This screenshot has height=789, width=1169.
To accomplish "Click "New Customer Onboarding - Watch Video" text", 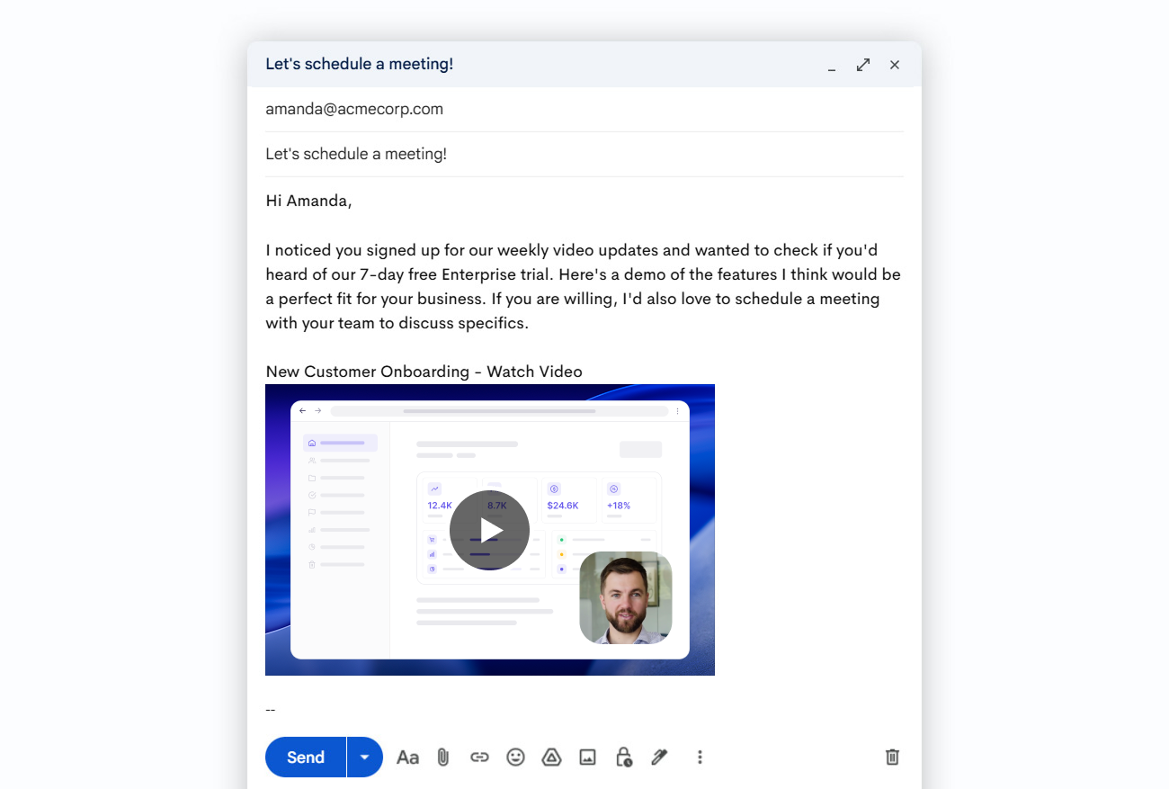I will [x=424, y=372].
